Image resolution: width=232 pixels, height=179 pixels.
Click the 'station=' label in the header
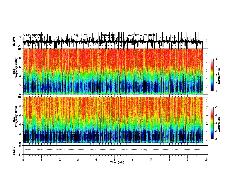(106, 35)
